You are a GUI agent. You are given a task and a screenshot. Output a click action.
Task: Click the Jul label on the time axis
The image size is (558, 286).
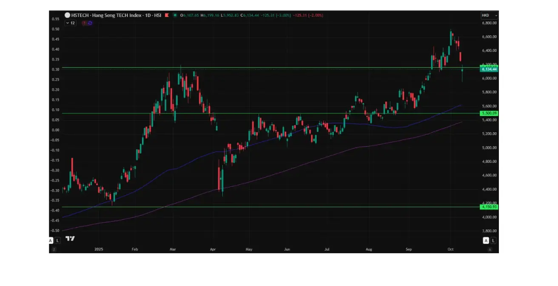[x=327, y=250]
